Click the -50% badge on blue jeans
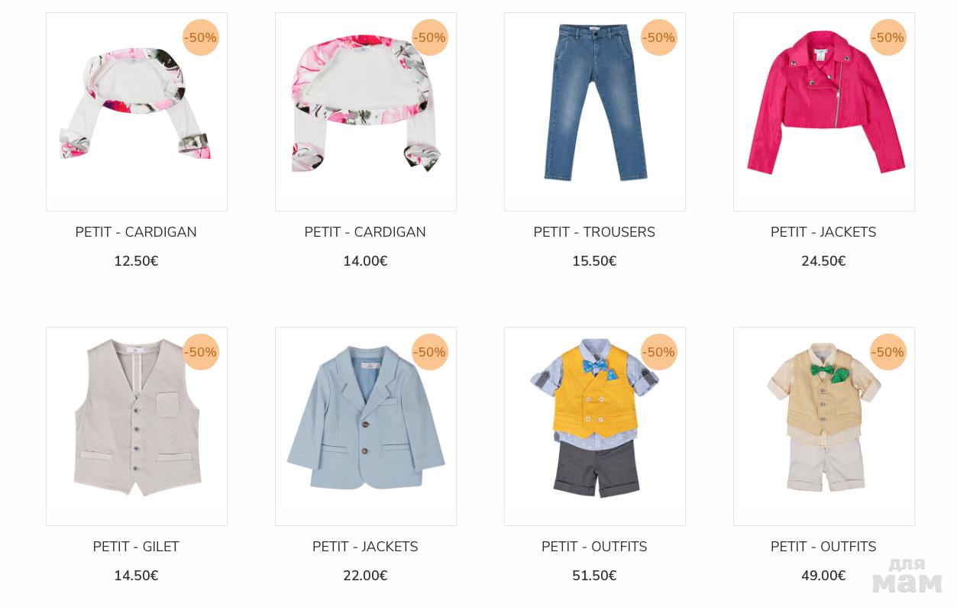Screen dimensions: 957x607 point(658,37)
